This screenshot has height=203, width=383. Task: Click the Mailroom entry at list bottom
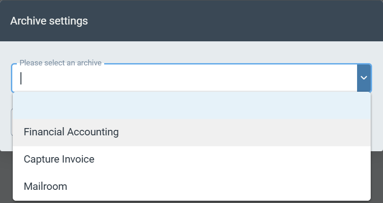(x=45, y=186)
